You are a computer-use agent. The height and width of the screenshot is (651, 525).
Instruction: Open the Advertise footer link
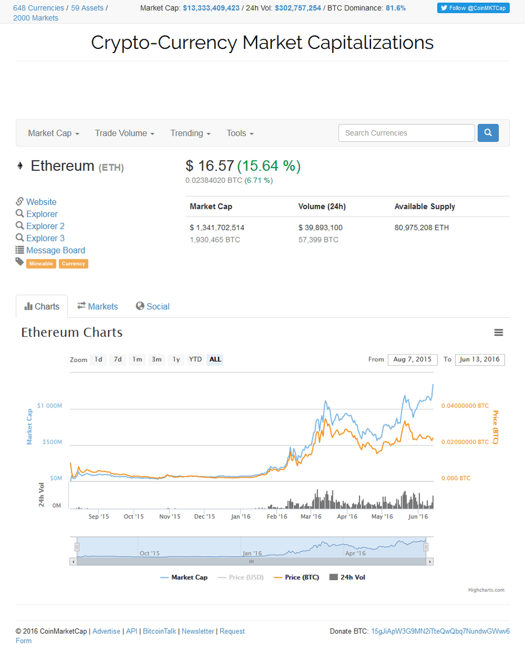[x=106, y=631]
